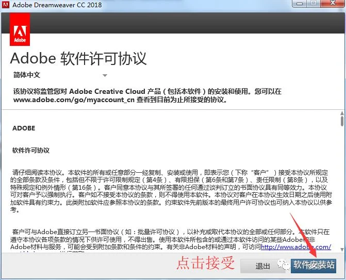Image resolution: width=346 pixels, height=280 pixels.
Task: Click the 退出 button
Action: click(x=262, y=266)
